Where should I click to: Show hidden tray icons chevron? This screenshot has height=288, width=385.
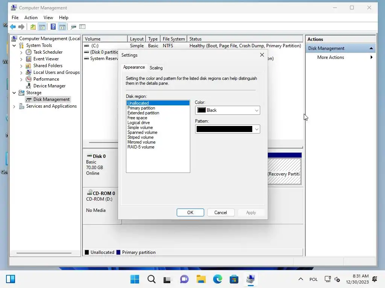tap(300, 279)
